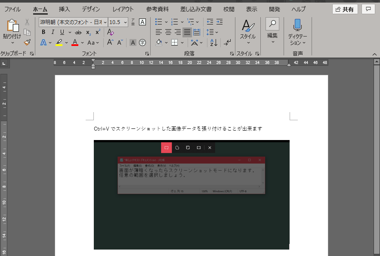
Task: Pick the window snip icon in pasted image
Action: tap(188, 148)
